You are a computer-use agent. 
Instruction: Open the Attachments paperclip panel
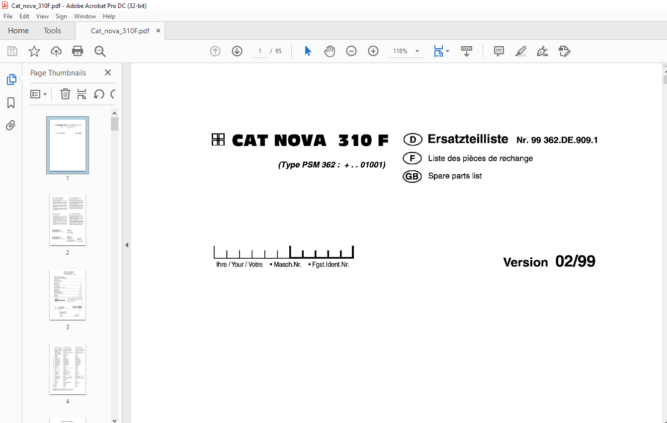(11, 125)
